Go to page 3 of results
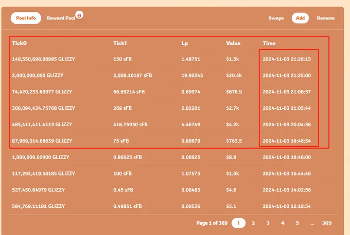Screen dimensions: 350x235 coord(268,223)
